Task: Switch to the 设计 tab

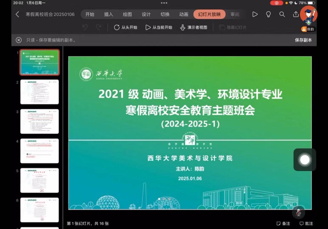Action: coord(146,14)
